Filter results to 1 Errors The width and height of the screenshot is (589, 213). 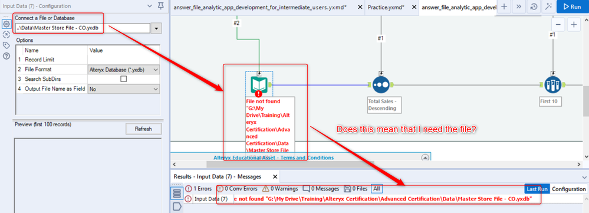pos(198,189)
